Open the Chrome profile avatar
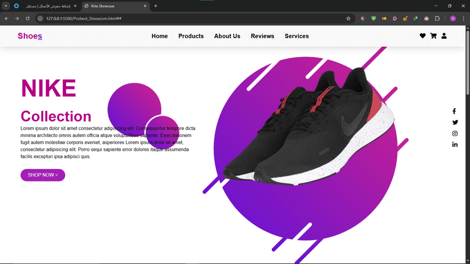 pos(453,18)
